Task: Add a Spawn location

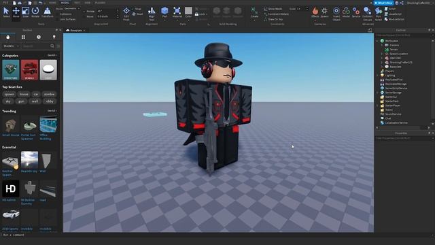Action: (324, 12)
